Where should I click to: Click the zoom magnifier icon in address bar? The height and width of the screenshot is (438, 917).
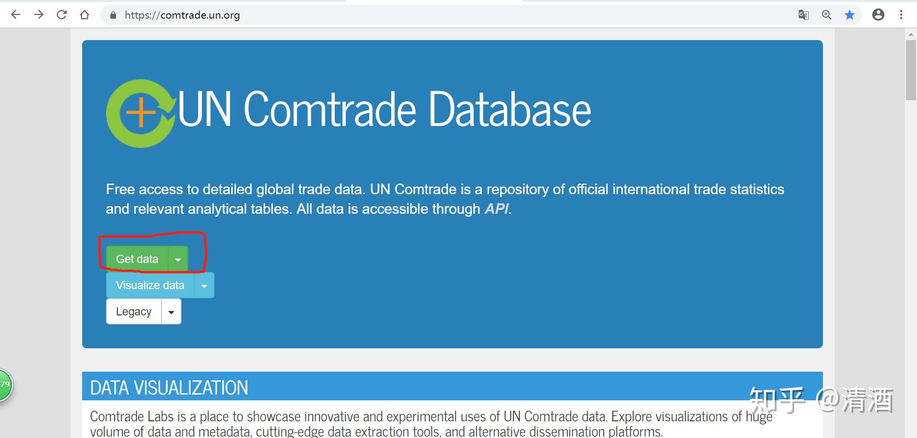coord(826,15)
